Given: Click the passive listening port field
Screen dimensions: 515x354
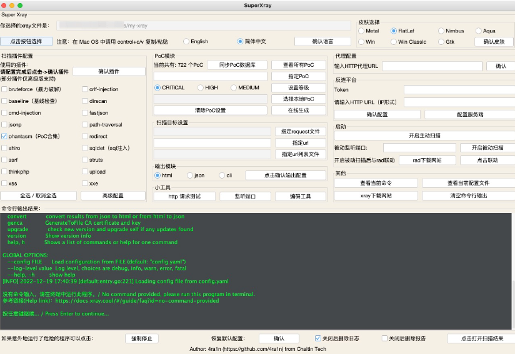Looking at the screenshot, I should tap(419, 148).
